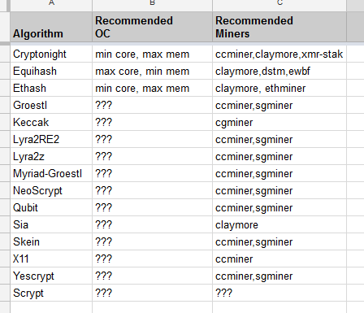Select the Cryptonight algorithm cell
Viewport: 364px width, 313px height.
[x=51, y=54]
